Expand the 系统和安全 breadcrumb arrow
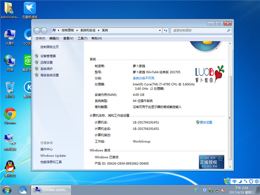Image resolution: width=260 pixels, height=195 pixels. tap(99, 30)
